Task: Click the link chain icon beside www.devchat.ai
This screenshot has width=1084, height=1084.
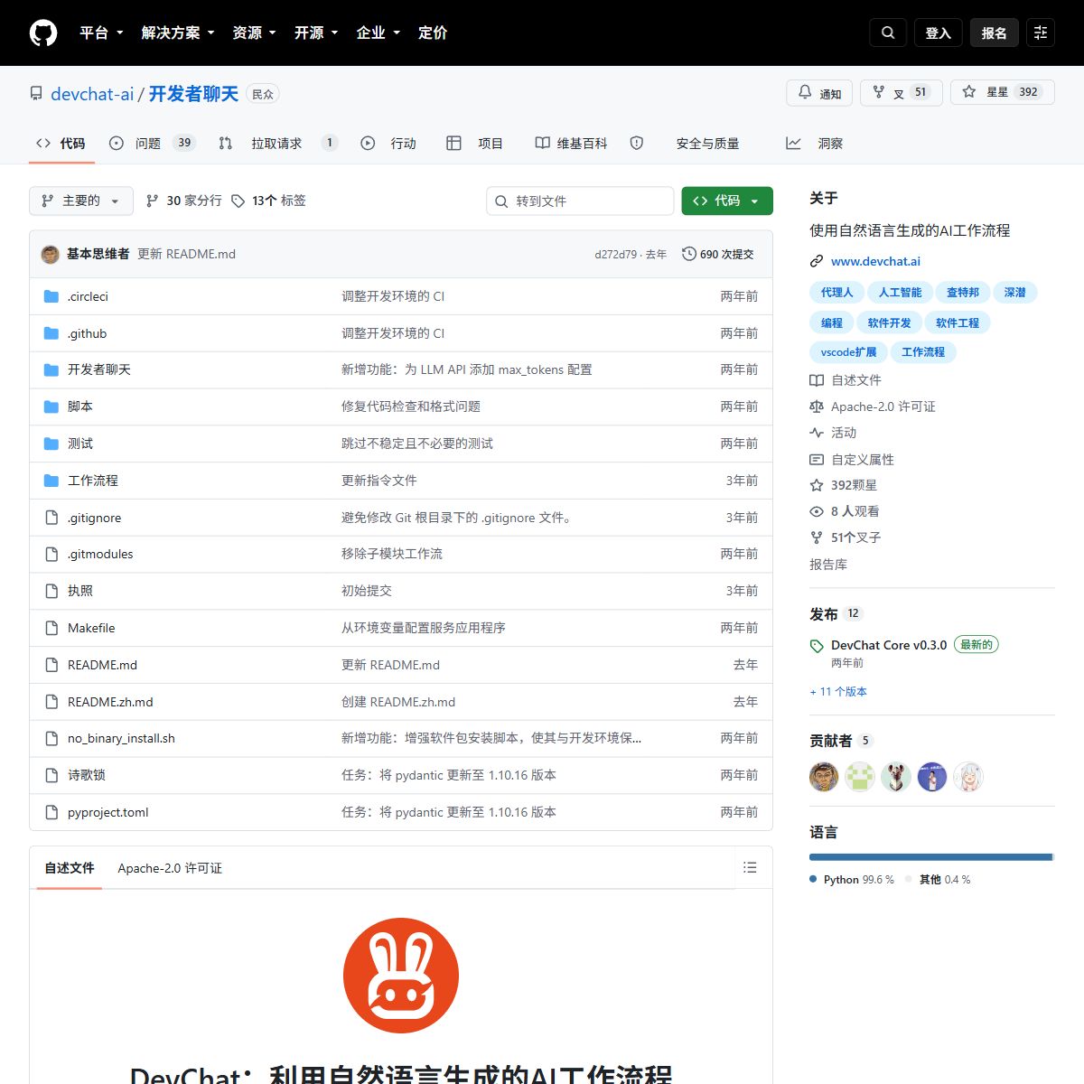Action: pos(817,261)
